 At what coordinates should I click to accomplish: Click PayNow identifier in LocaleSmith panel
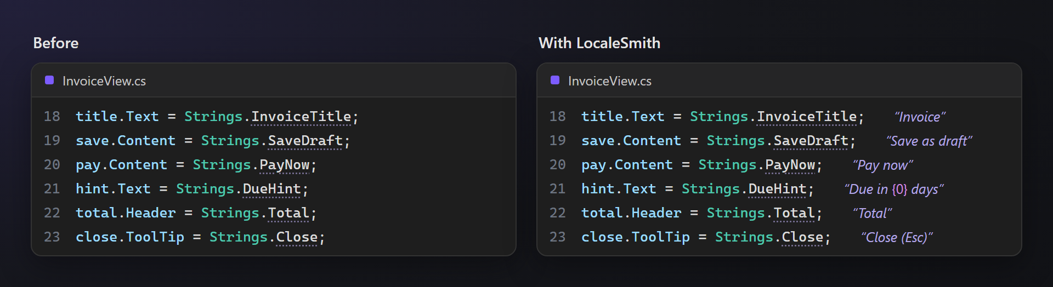(x=790, y=165)
